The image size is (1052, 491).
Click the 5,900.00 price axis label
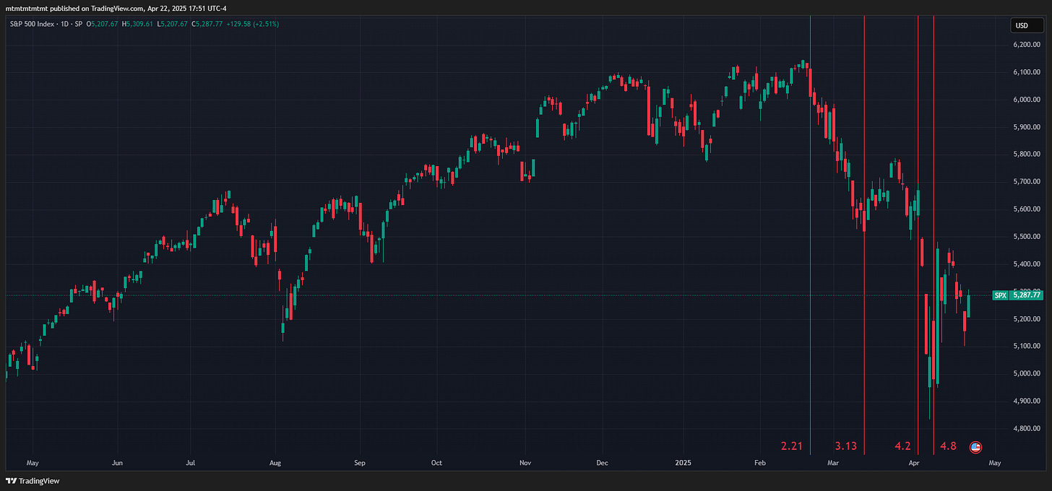point(1027,127)
